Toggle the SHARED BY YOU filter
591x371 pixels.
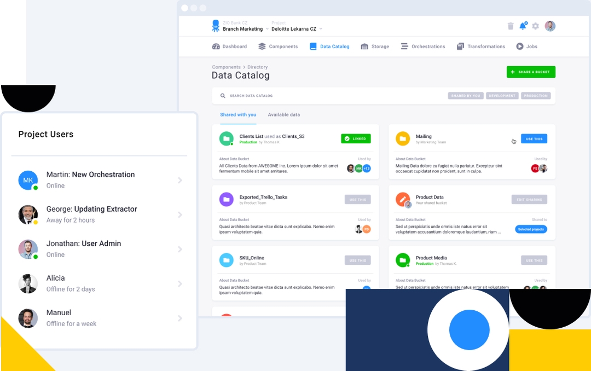(x=466, y=95)
